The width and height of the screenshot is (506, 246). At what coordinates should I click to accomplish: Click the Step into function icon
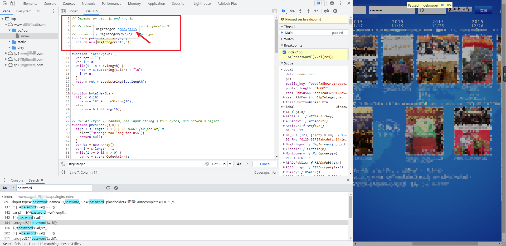tap(300, 11)
